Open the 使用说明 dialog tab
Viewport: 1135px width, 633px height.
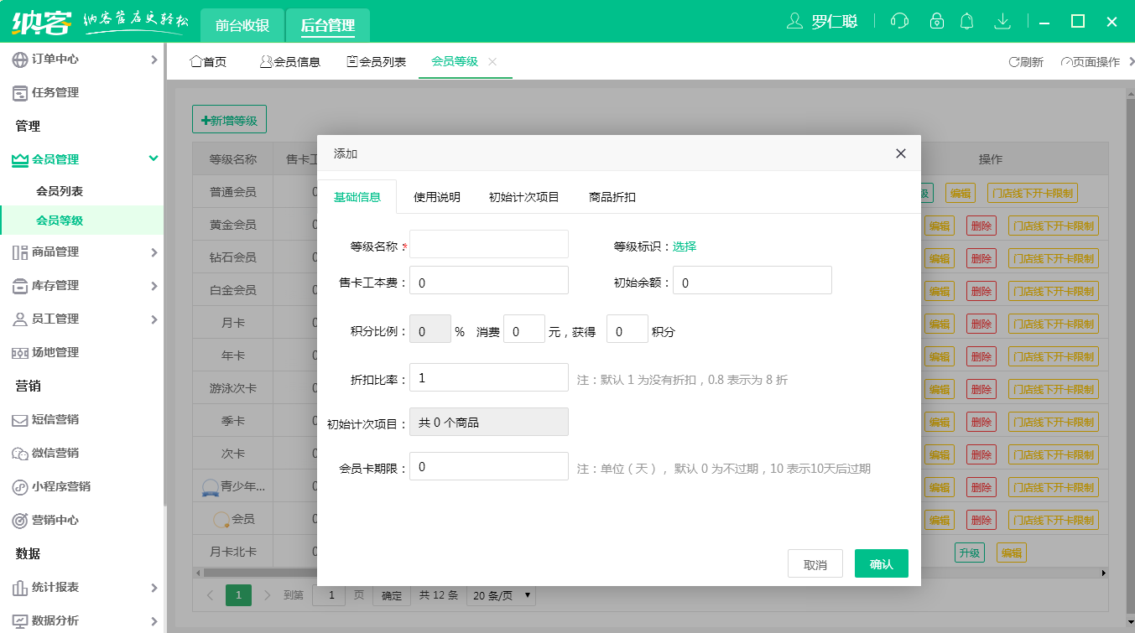tap(437, 197)
